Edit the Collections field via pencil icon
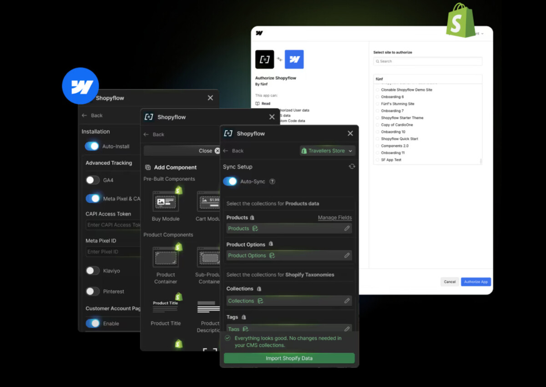The image size is (546, 387). pyautogui.click(x=347, y=301)
